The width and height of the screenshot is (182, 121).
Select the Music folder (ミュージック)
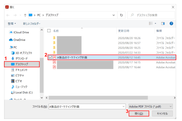click(x=21, y=87)
